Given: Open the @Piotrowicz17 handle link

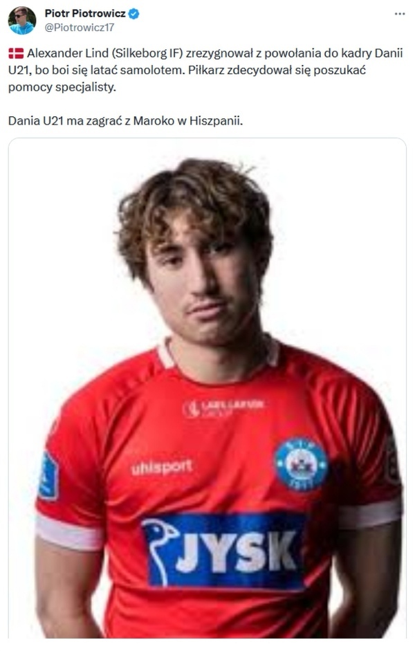Looking at the screenshot, I should (x=80, y=28).
